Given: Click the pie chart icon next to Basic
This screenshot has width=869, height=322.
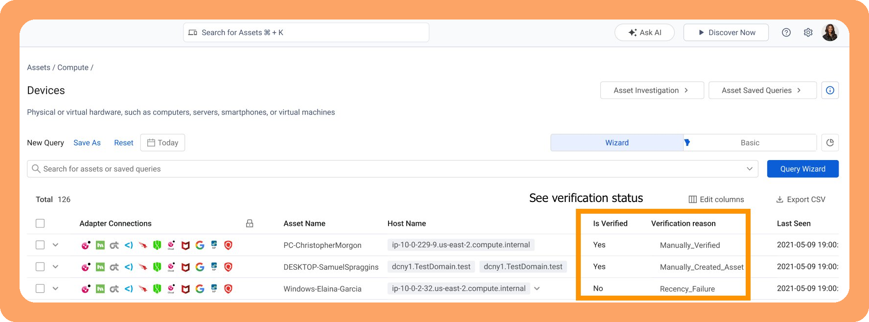Looking at the screenshot, I should [x=830, y=142].
